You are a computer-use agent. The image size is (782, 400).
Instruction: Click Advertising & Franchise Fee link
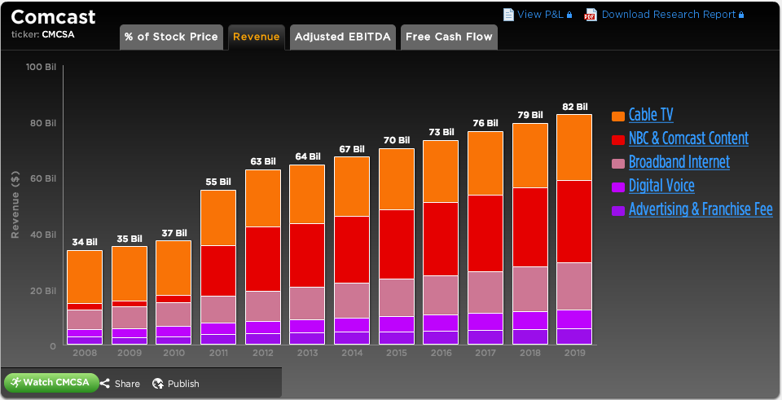[x=701, y=209]
